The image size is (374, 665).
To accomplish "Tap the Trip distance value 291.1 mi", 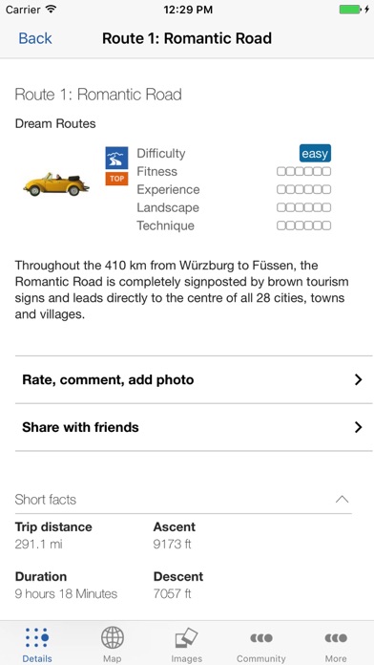I will click(x=38, y=544).
